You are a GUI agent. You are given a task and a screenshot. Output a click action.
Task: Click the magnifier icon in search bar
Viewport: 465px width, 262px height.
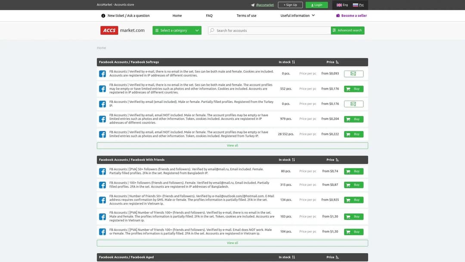click(x=212, y=31)
